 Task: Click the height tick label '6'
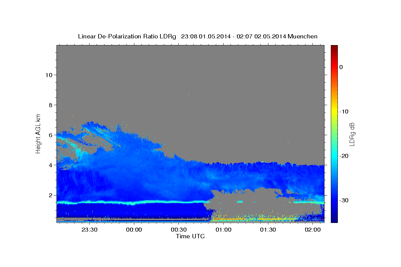pos(50,135)
